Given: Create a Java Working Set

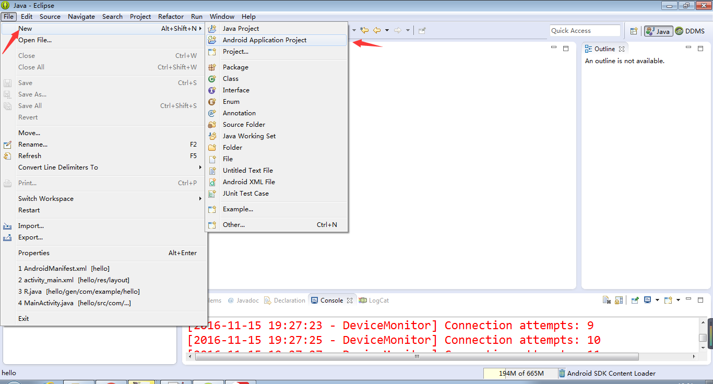Looking at the screenshot, I should pyautogui.click(x=277, y=136).
